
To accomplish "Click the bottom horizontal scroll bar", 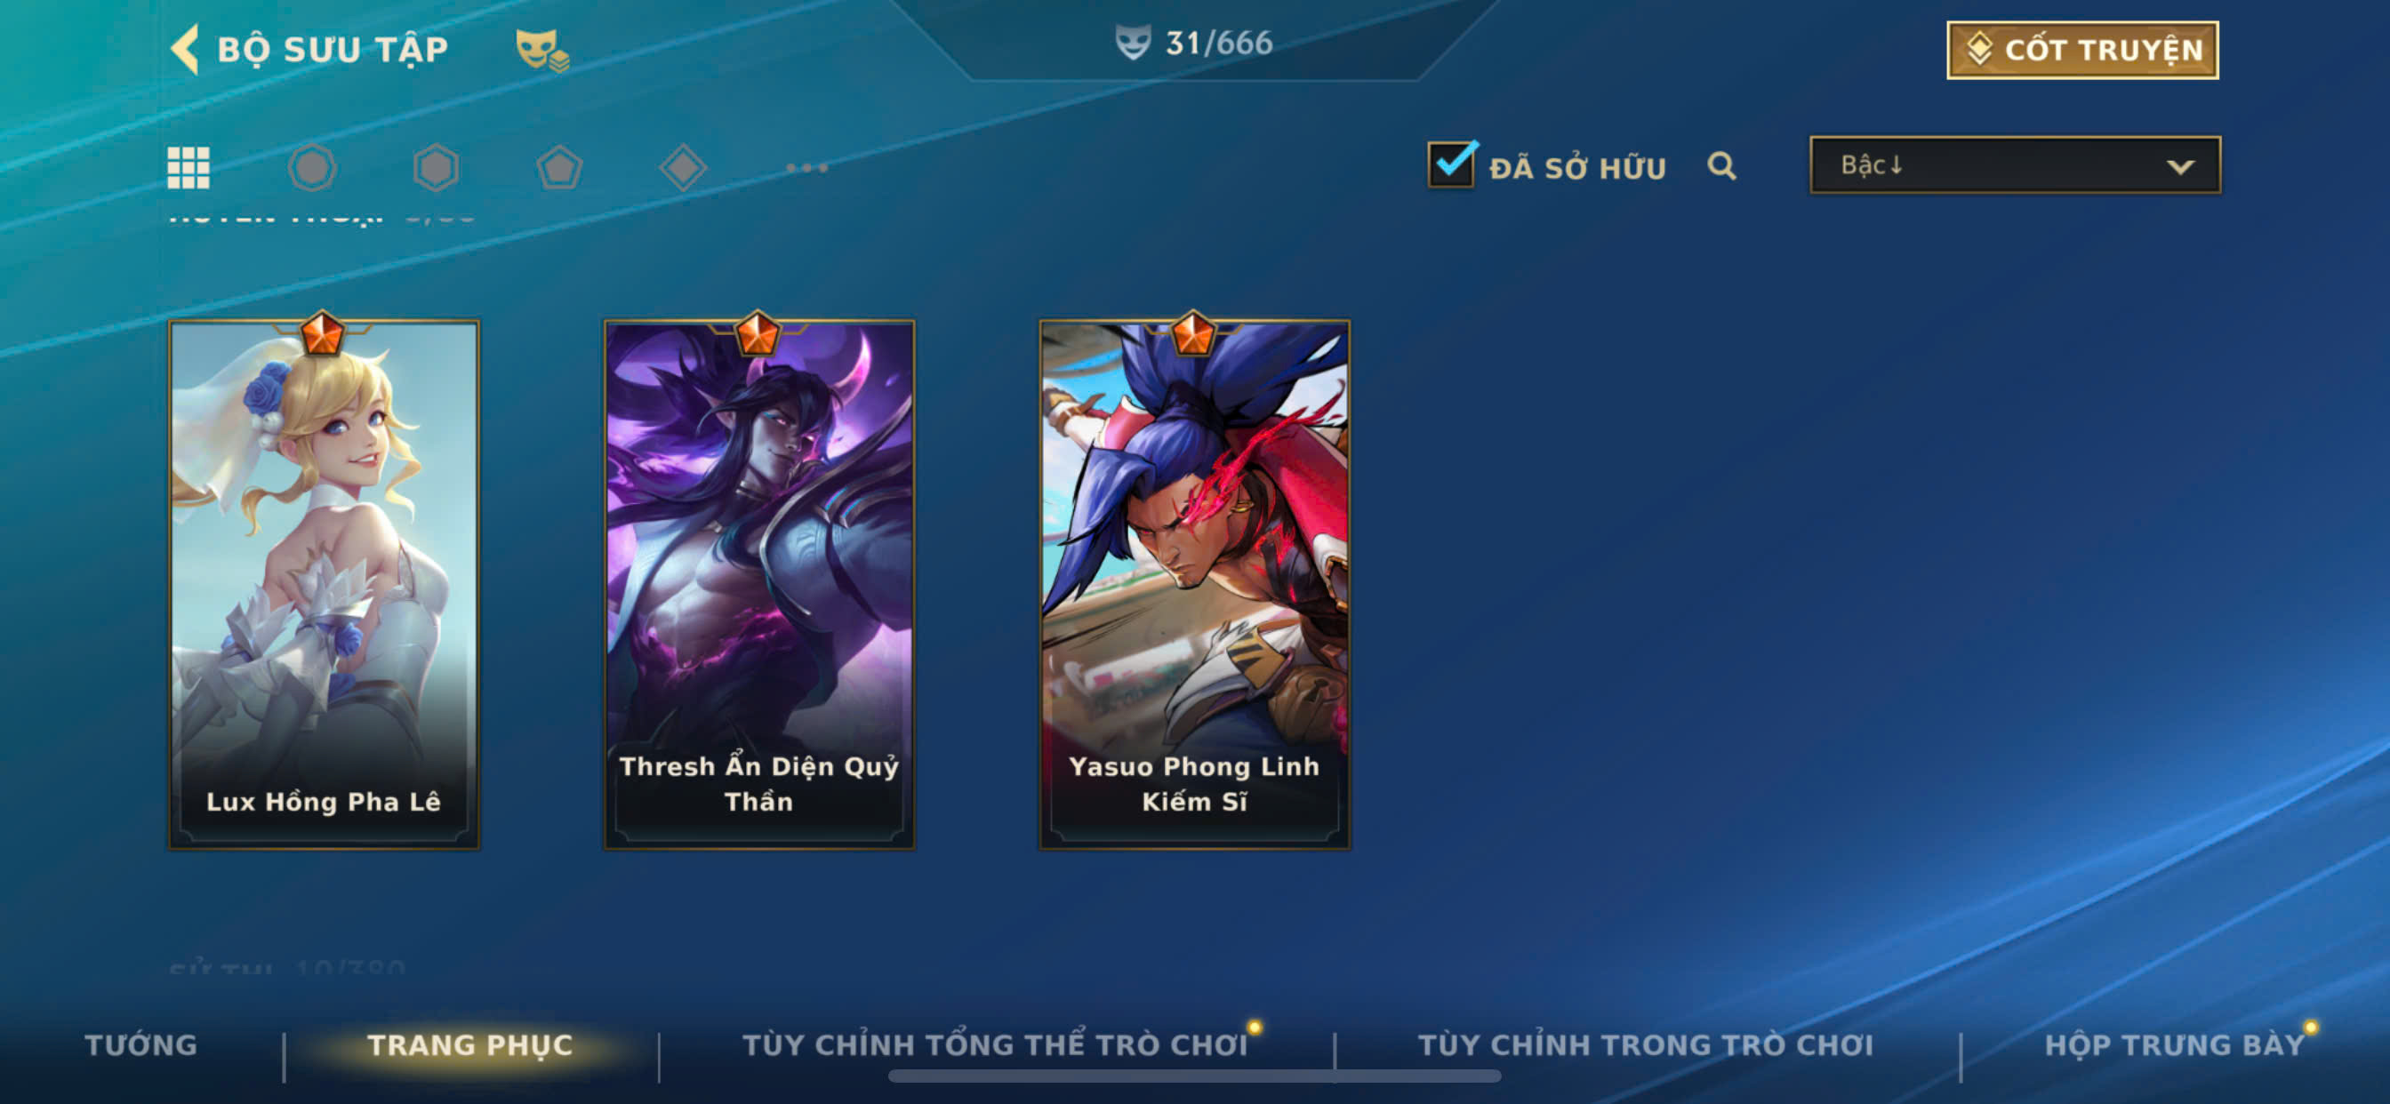I will (1194, 1076).
